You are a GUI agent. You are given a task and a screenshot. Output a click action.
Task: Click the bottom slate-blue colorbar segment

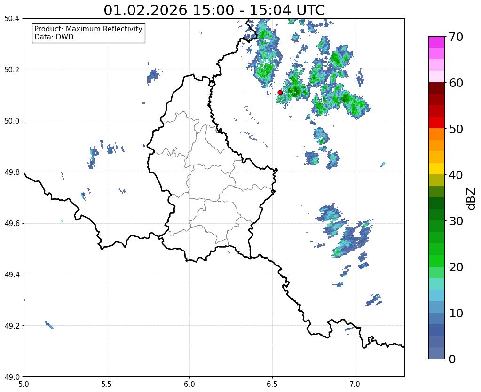tap(436, 353)
